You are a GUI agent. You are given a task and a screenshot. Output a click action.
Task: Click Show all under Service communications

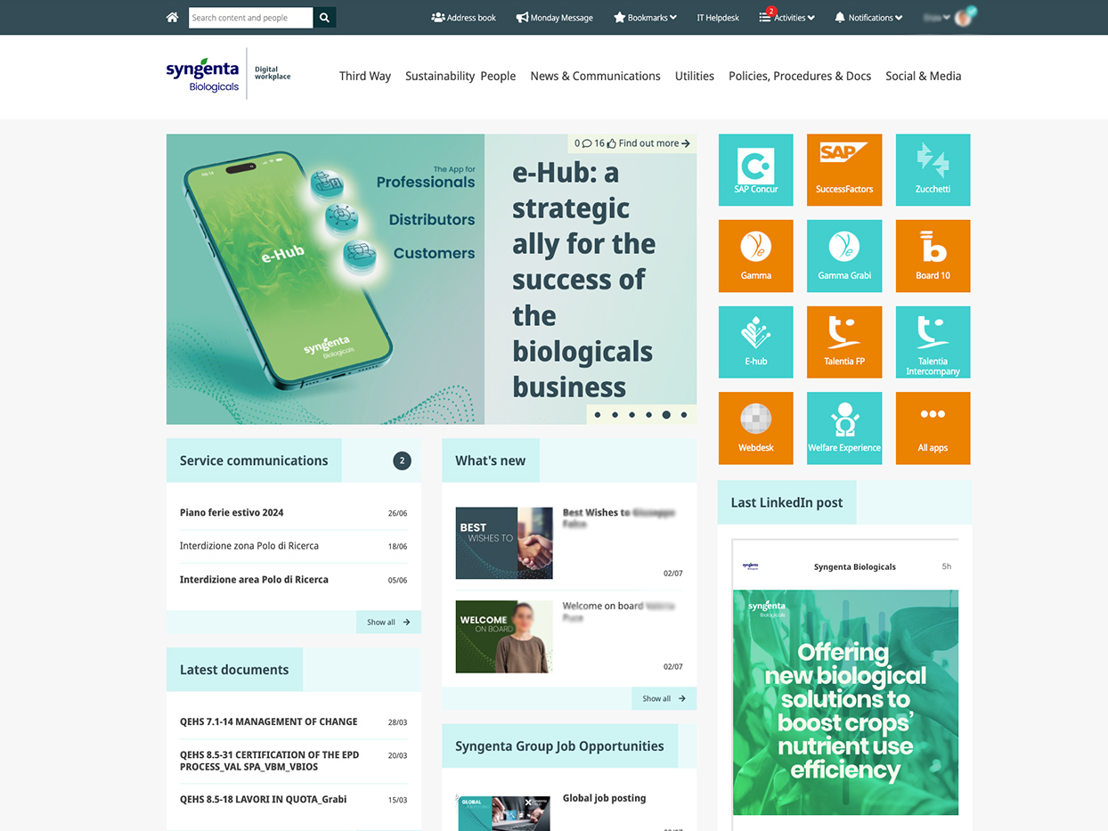click(388, 622)
